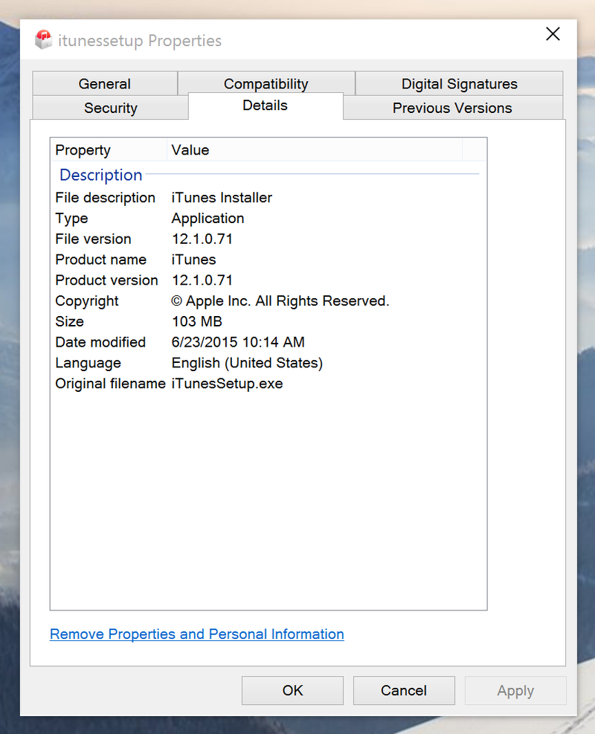Click the English (United States) value
595x734 pixels.
pos(247,363)
